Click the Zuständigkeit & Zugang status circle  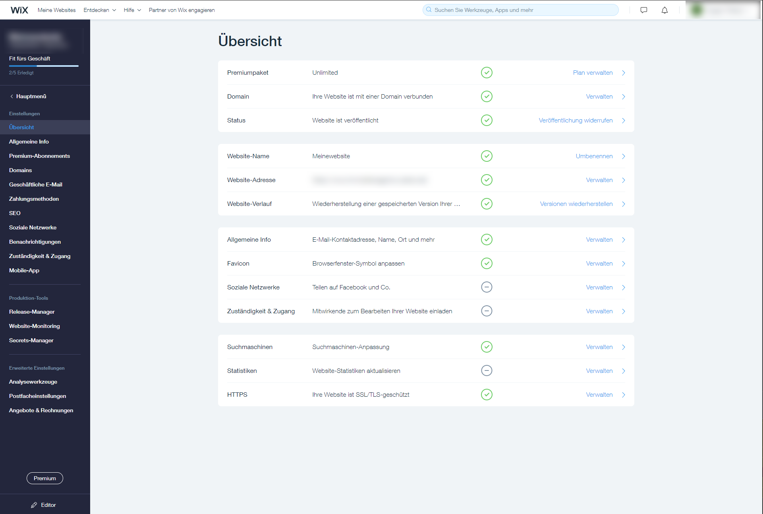[x=487, y=311]
